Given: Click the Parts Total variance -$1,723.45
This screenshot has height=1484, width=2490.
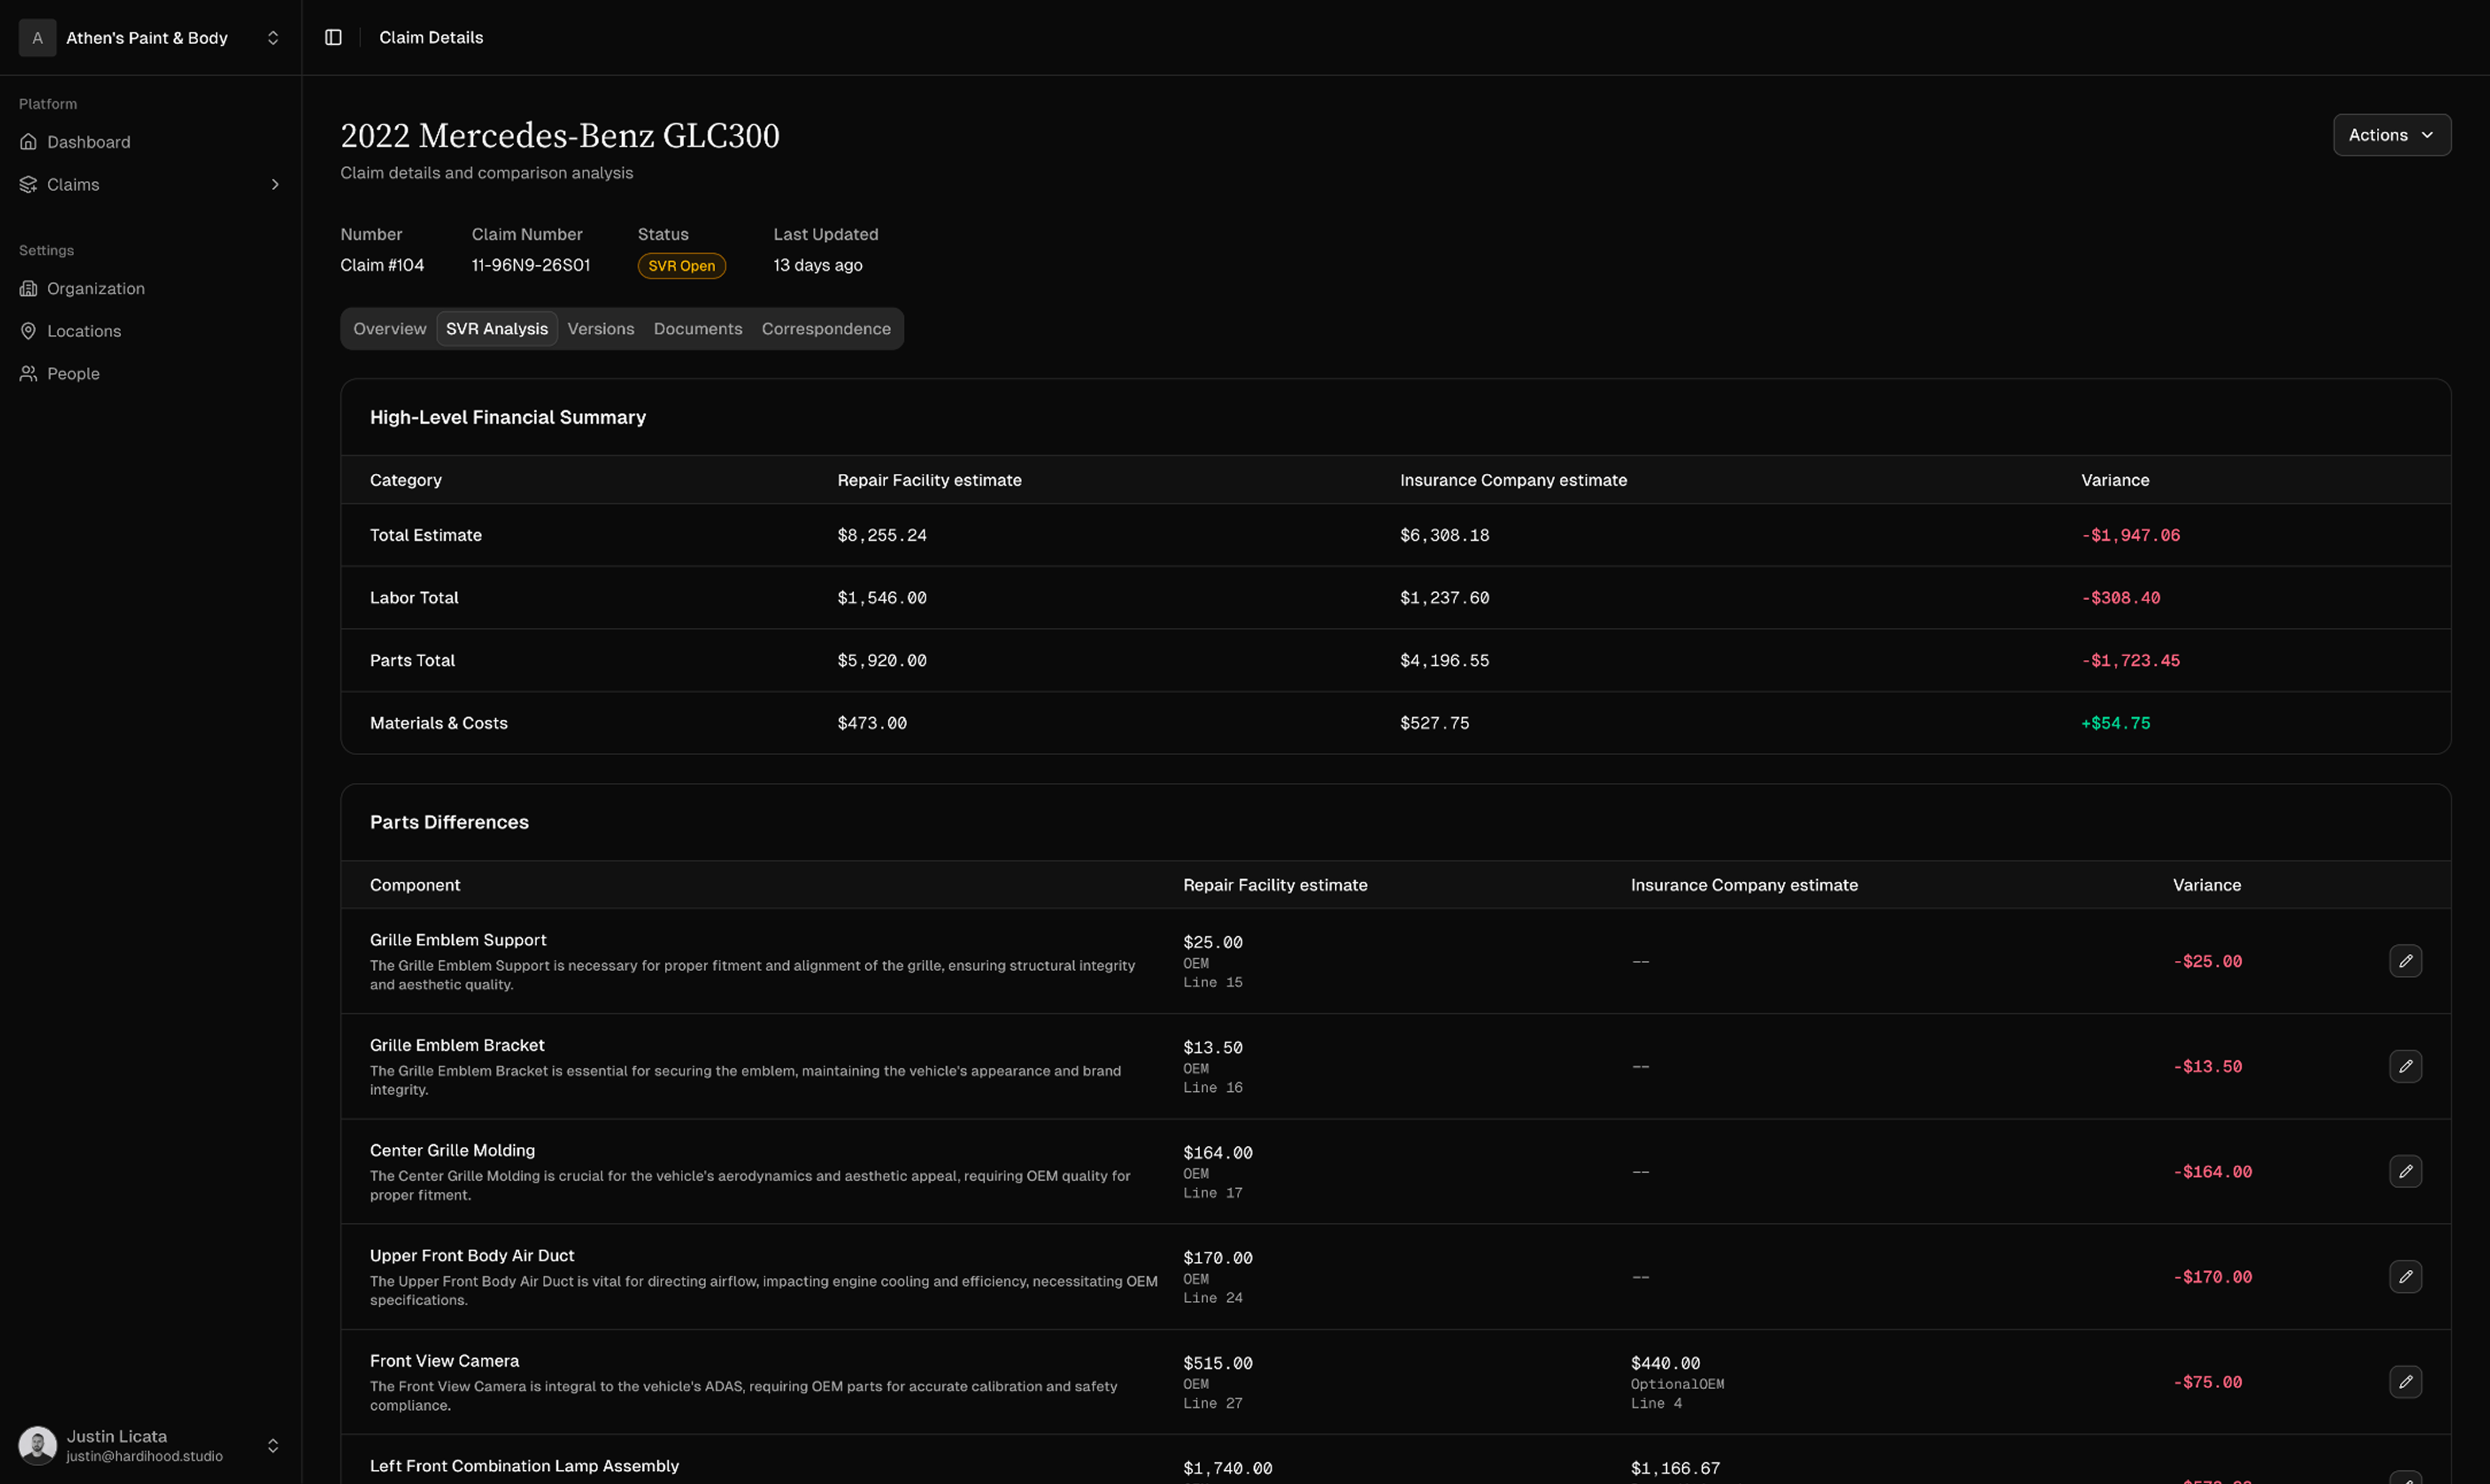Looking at the screenshot, I should (x=2131, y=661).
